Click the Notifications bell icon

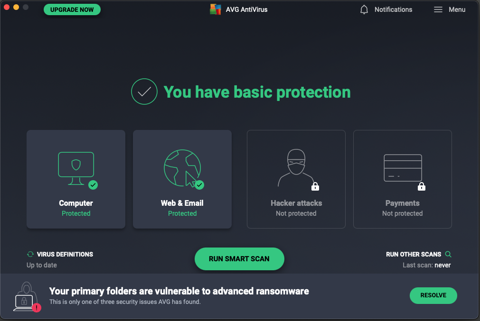364,9
